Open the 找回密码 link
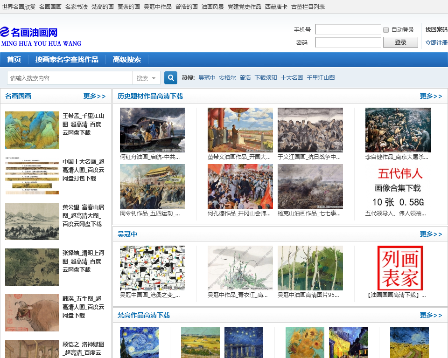The width and height of the screenshot is (448, 358). [x=436, y=30]
